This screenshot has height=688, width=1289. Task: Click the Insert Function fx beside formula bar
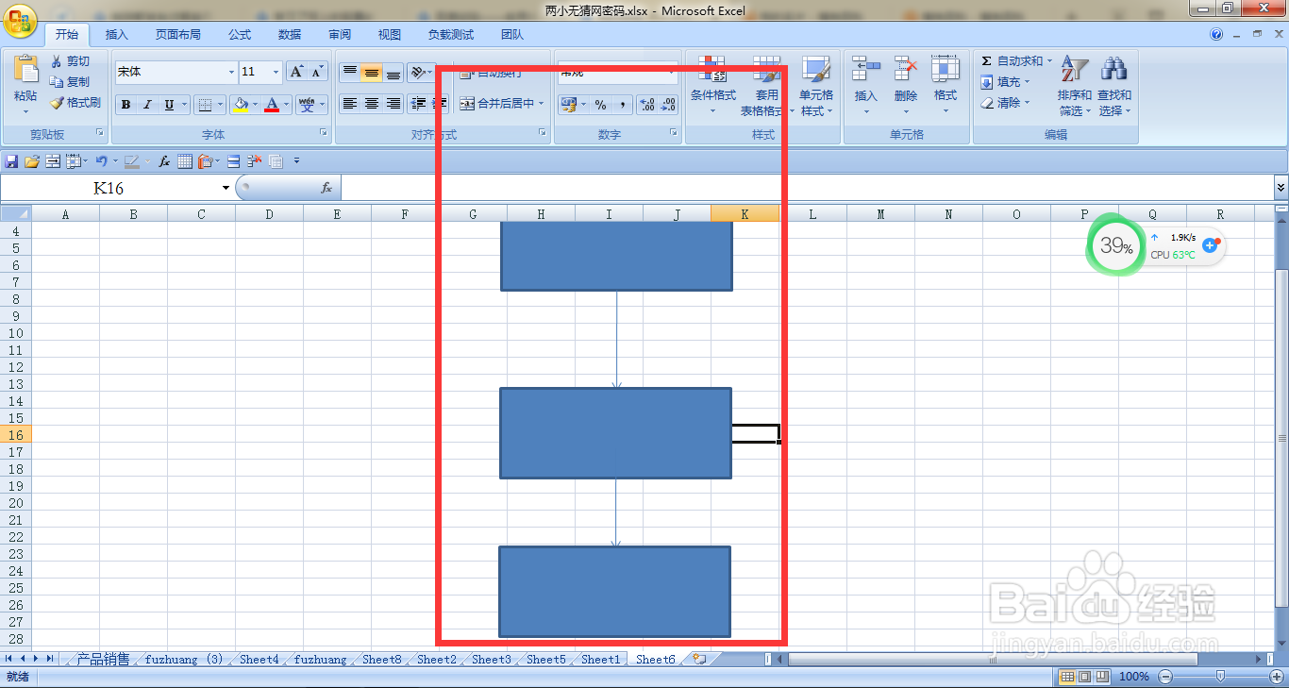(326, 188)
